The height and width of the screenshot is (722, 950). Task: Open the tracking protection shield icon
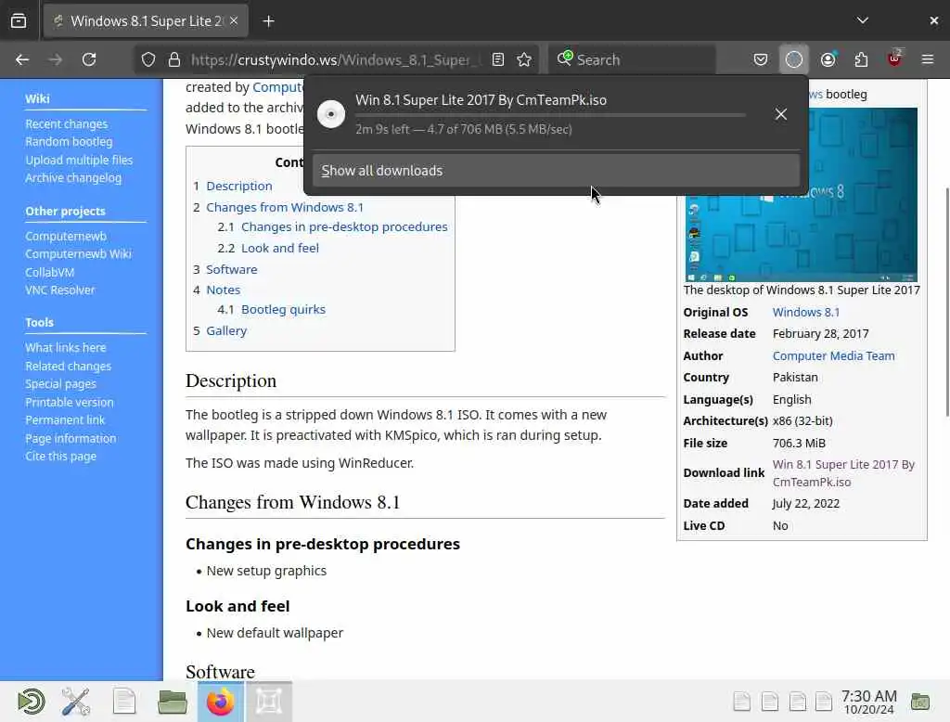click(x=148, y=59)
